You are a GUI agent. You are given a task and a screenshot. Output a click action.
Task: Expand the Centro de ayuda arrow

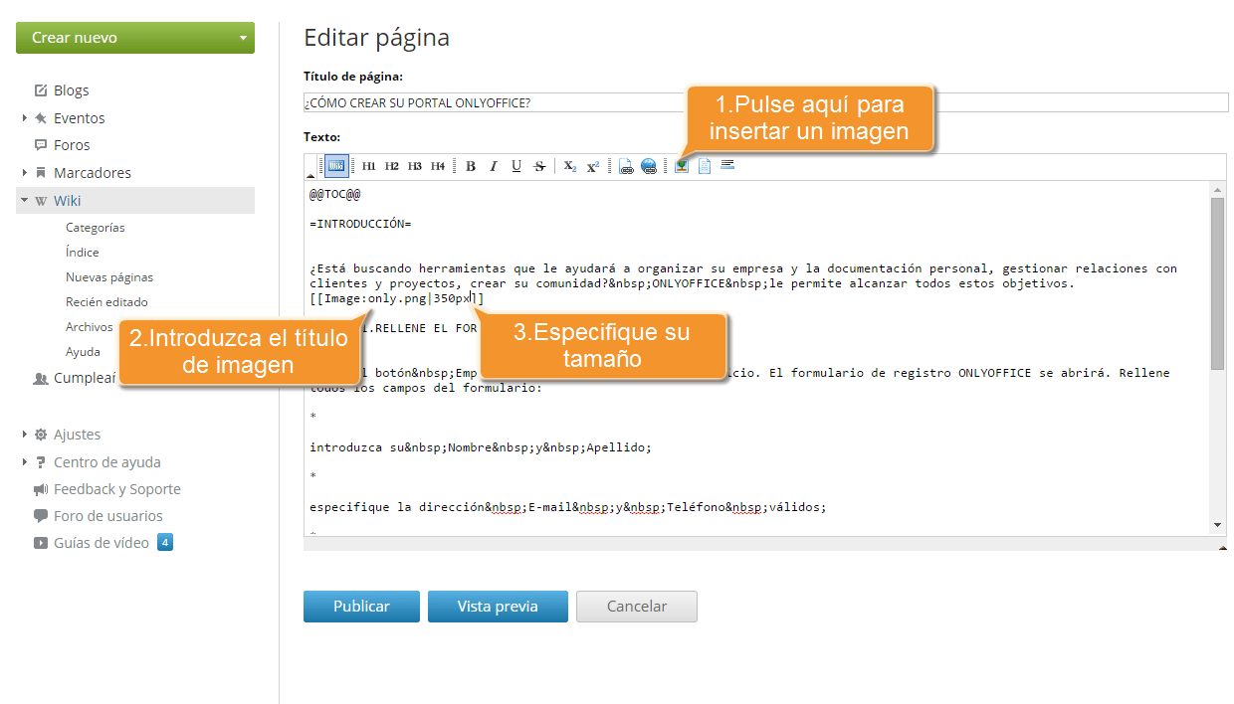point(25,462)
